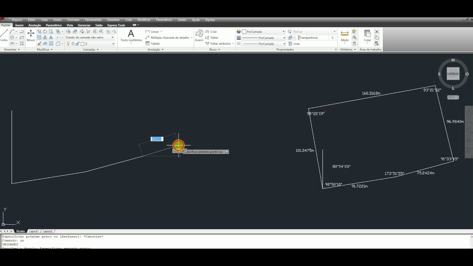Click the object color wheel icon
This screenshot has height=266, width=473.
(239, 32)
